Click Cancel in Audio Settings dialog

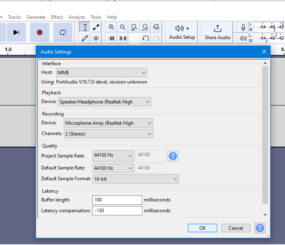tap(236, 228)
